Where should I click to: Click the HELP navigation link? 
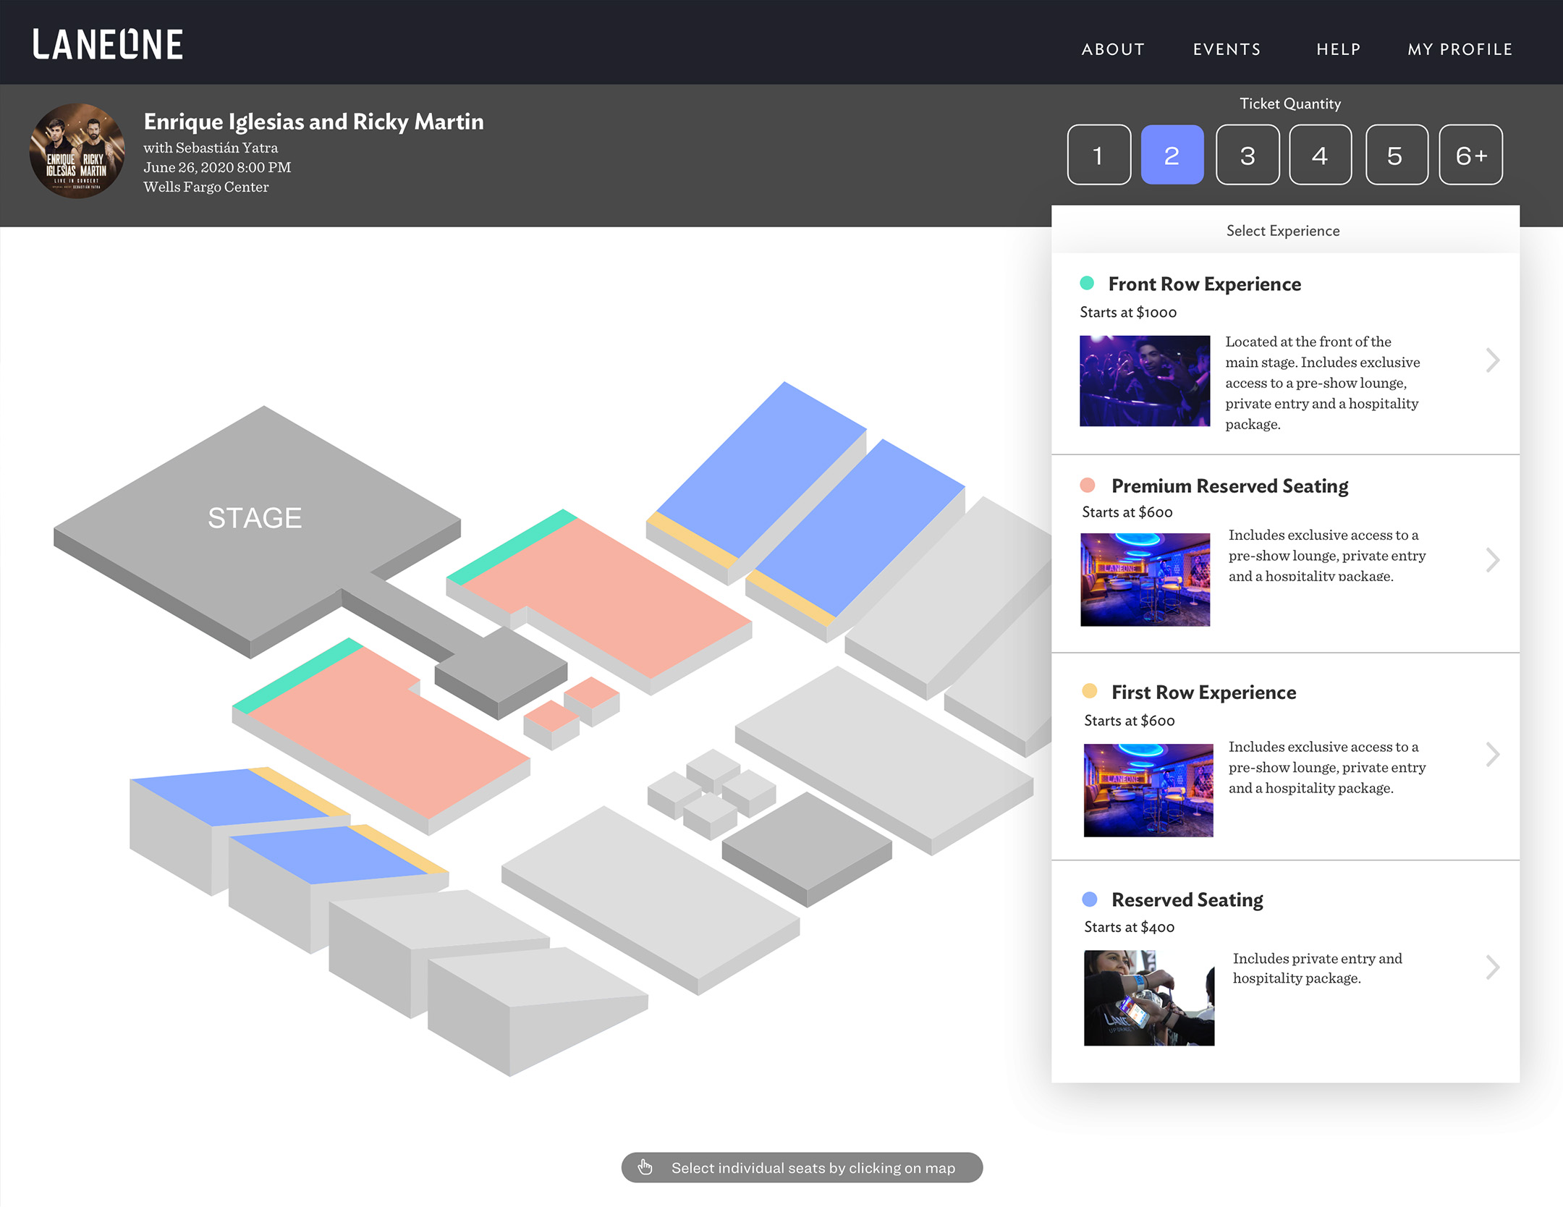point(1338,49)
